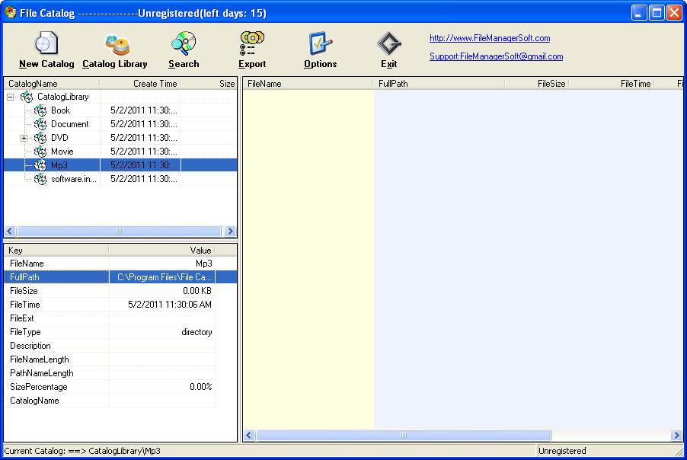Click the Book catalog icon
The image size is (687, 460).
coord(40,110)
